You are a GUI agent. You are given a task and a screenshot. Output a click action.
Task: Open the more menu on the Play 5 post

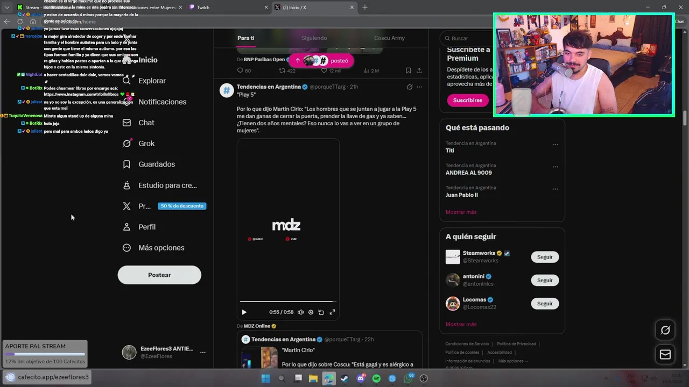419,87
